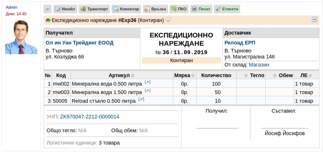323x153 pixels.
Task: Click article Reload стъкло 0.500 литра
Action: click(x=104, y=101)
